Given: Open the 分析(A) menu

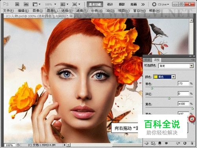Looking at the screenshot, I should pyautogui.click(x=97, y=11).
